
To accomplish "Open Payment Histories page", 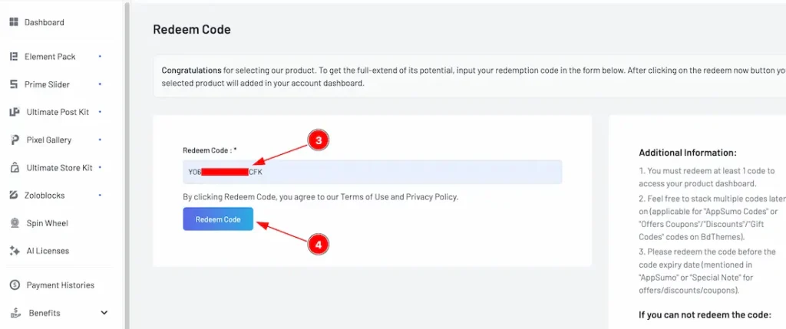I will click(60, 285).
